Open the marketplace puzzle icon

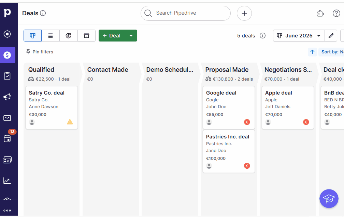tap(320, 13)
